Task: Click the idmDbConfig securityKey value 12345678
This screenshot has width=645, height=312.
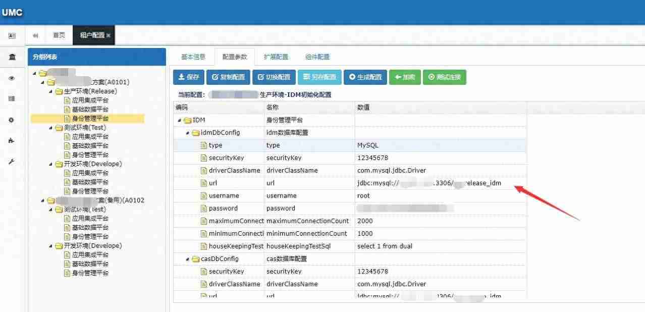Action: coord(441,158)
